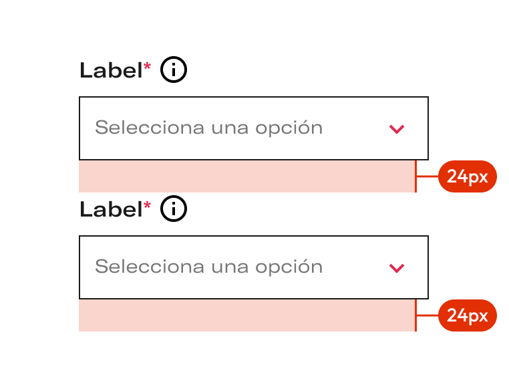Click the placeholder text in the upper select box
The image size is (509, 385).
coord(208,128)
